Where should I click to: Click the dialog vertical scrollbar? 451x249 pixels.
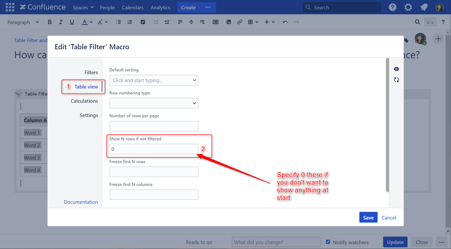(x=387, y=125)
